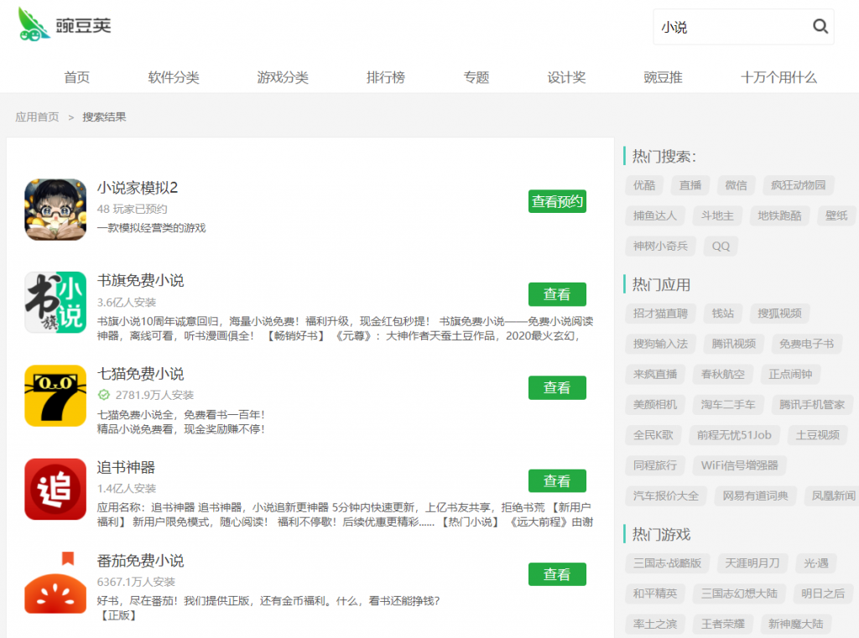The image size is (859, 638).
Task: Open 三国志·战略版 under 热门游戏
Action: coord(667,563)
